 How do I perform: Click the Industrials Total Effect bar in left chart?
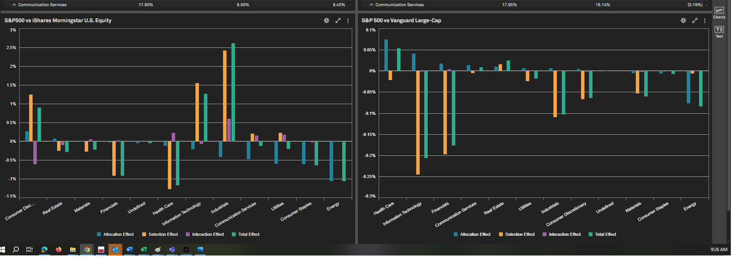[233, 92]
